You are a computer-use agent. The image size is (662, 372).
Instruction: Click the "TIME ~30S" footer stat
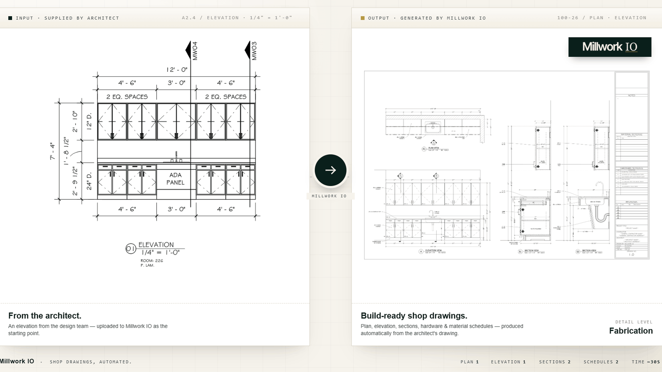(646, 362)
